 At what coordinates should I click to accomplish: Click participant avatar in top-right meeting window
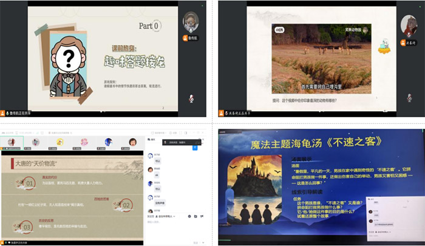point(409,24)
